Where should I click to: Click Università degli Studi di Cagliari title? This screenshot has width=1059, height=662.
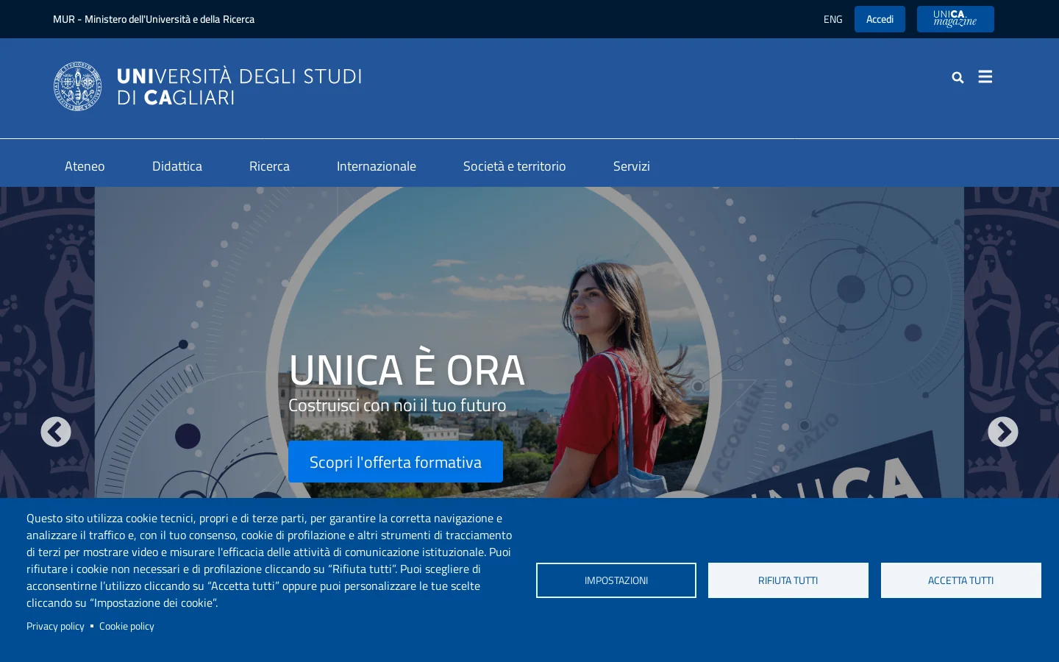[x=239, y=87]
